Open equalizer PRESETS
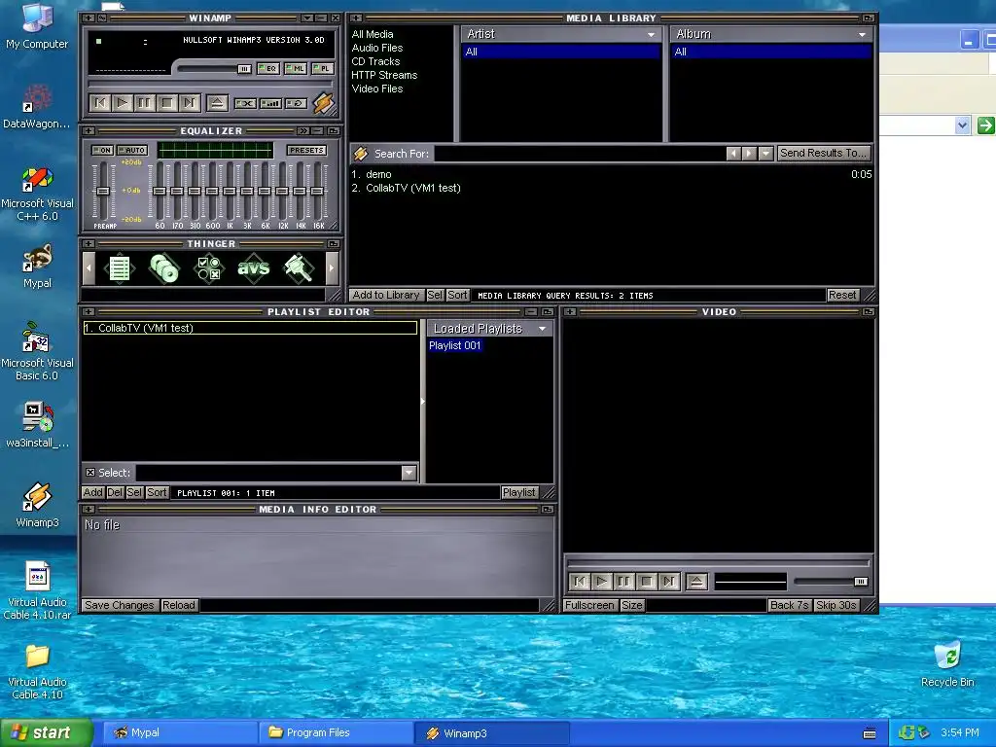 pyautogui.click(x=306, y=151)
